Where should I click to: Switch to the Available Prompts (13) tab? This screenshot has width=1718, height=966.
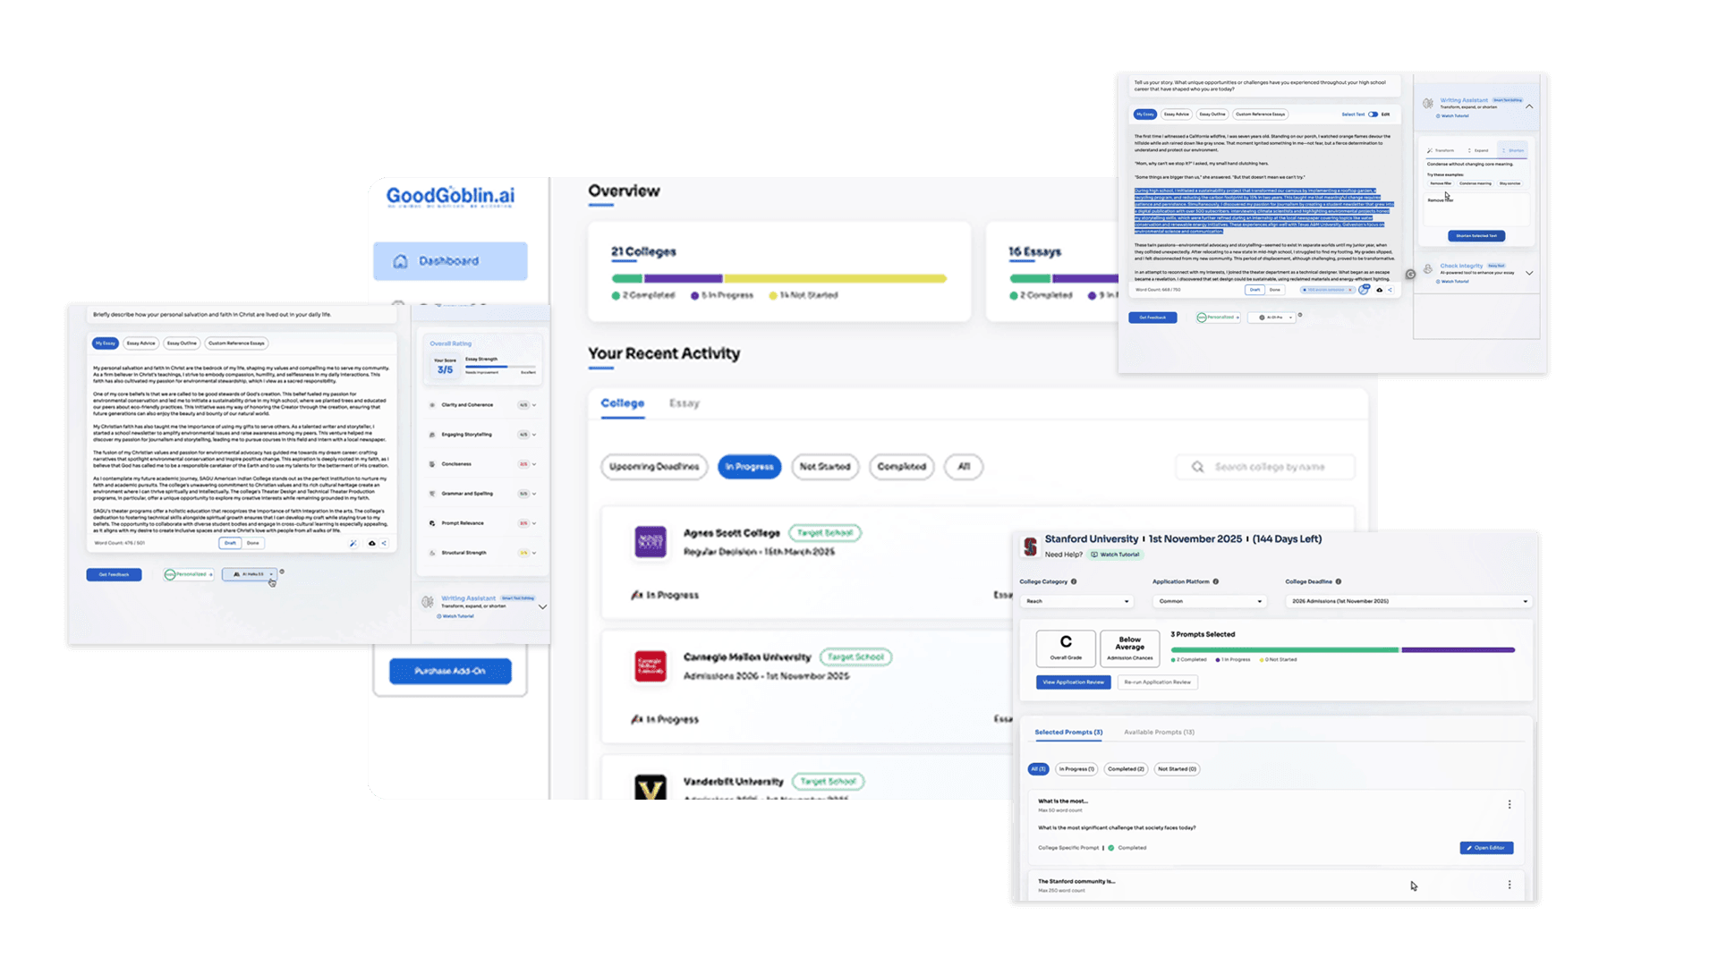coord(1159,732)
